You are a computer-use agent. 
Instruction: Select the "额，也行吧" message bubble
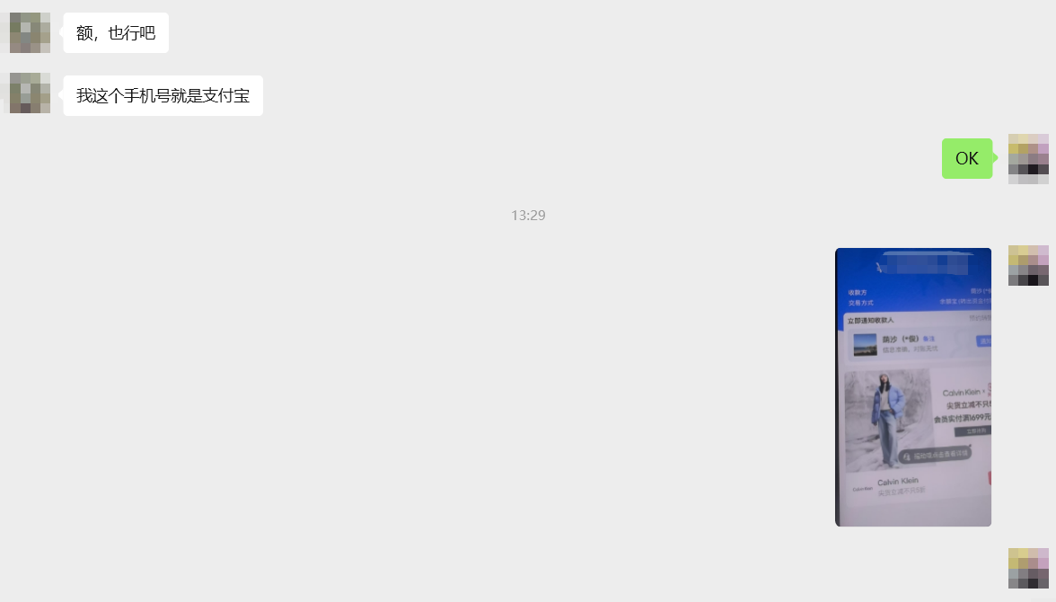point(116,32)
